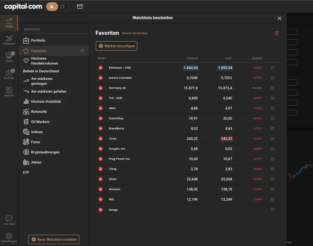
Task: Close the Watchlists bearbeiten dialog
Action: click(x=279, y=18)
